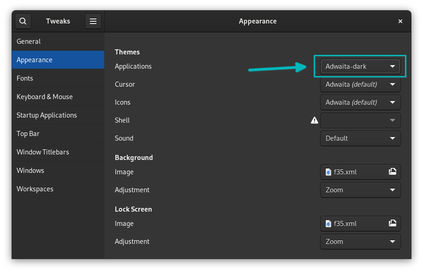Click the f35.xml button under Background Image
The image size is (423, 272).
pos(355,171)
